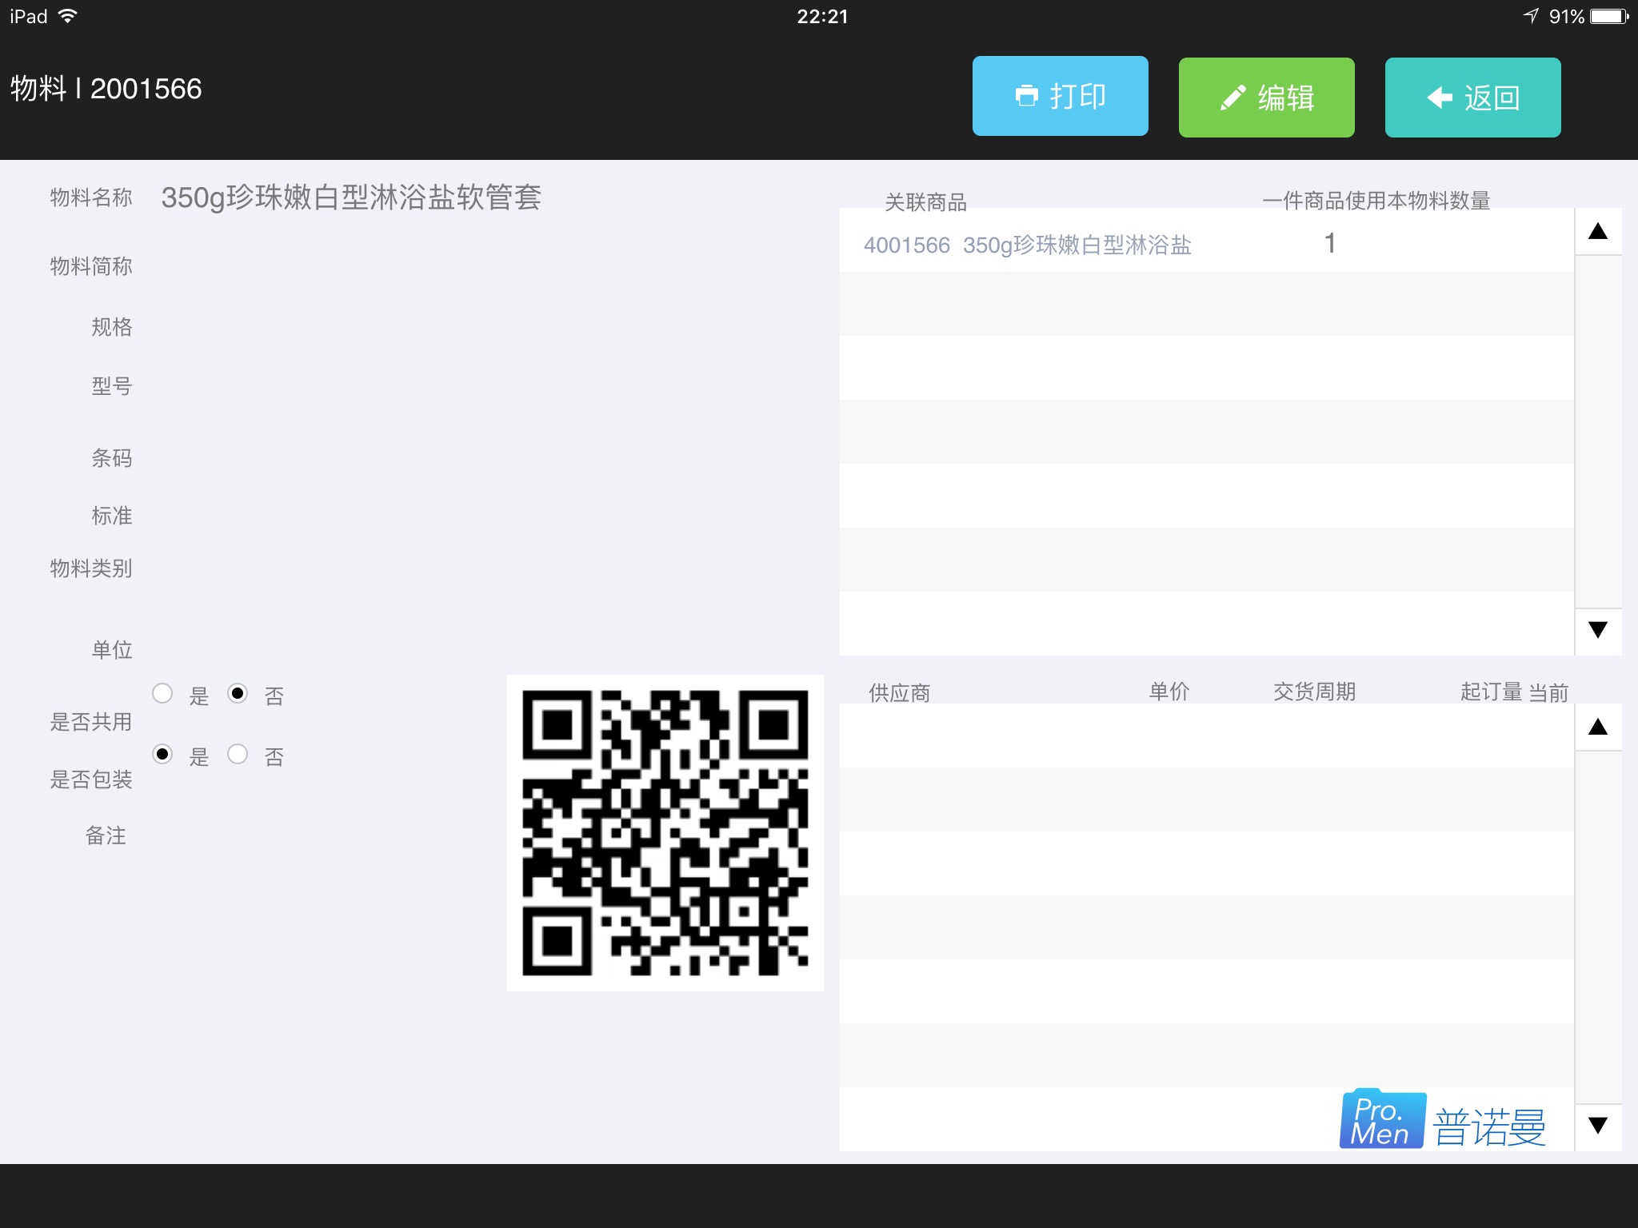The height and width of the screenshot is (1228, 1638).
Task: Click the quantity value 1 in 关联商品 row
Action: 1330,243
